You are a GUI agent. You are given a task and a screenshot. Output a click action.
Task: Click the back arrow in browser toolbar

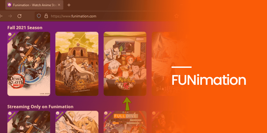pyautogui.click(x=1, y=16)
